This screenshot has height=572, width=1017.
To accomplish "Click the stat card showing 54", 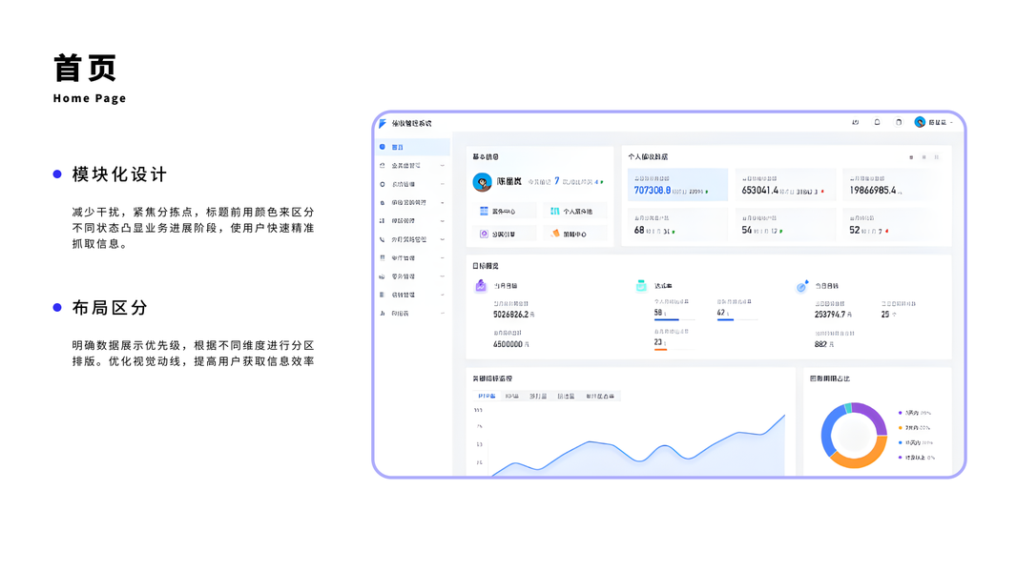I will (x=785, y=225).
